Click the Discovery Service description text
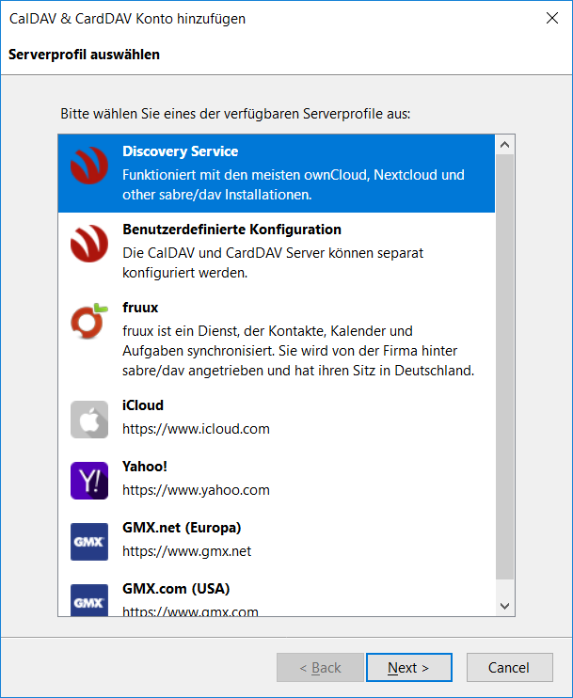This screenshot has width=573, height=698. [x=294, y=184]
